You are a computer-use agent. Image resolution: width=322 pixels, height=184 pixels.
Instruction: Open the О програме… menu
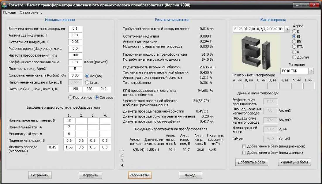click(31, 13)
